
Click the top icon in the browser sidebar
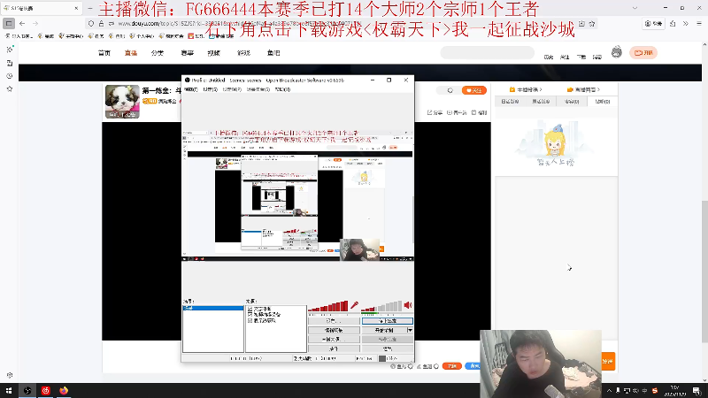pos(10,50)
